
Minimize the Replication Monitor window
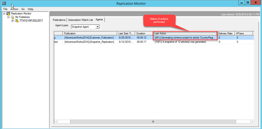[242, 3]
